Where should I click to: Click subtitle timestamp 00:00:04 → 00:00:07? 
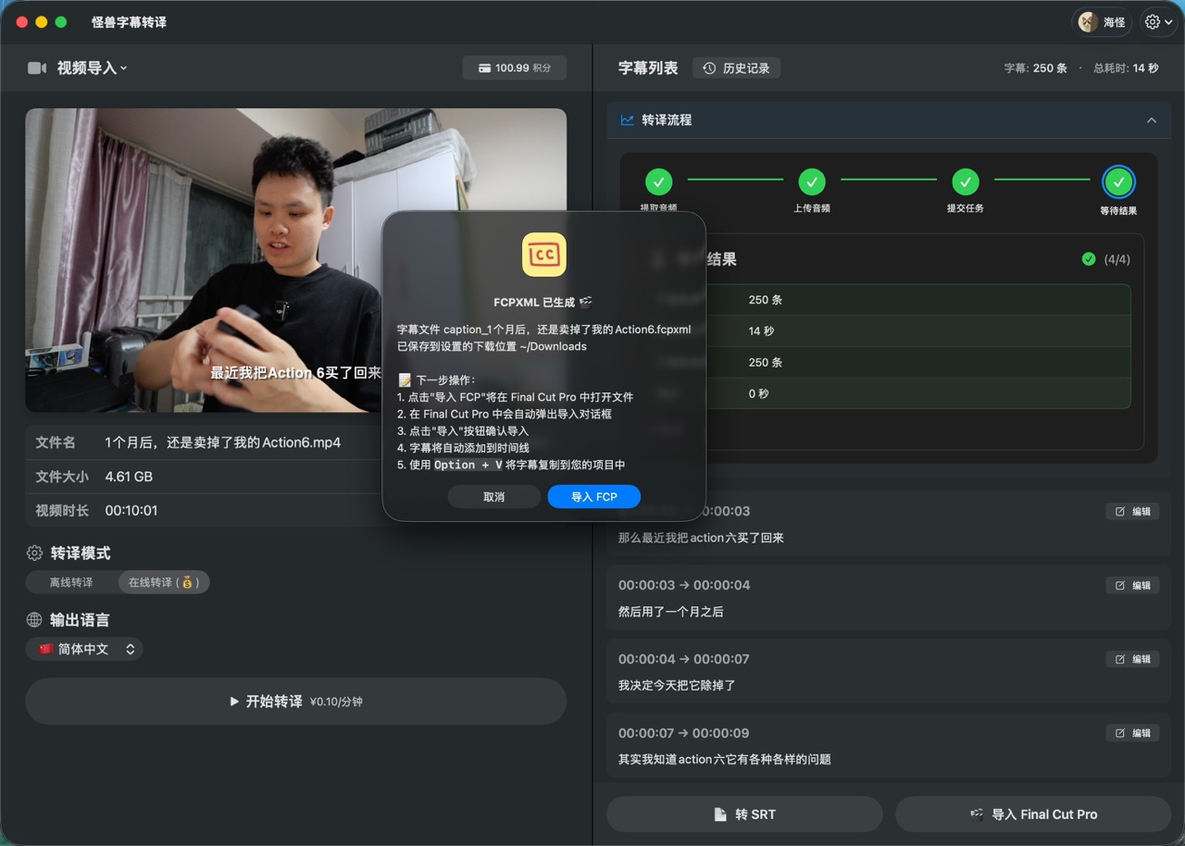[x=684, y=659]
